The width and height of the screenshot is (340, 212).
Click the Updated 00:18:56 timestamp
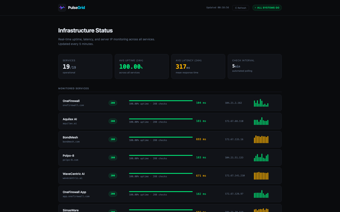pos(218,8)
